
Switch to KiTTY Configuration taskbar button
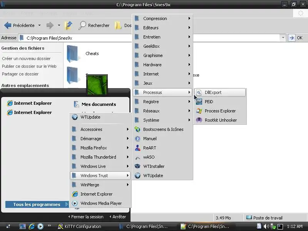pos(79,226)
